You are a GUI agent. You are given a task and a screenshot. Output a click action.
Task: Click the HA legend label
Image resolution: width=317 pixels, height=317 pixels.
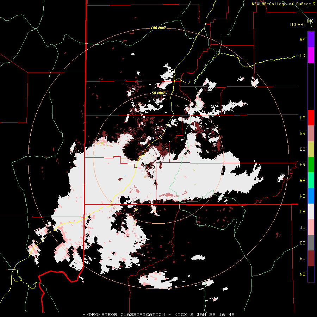point(302,118)
